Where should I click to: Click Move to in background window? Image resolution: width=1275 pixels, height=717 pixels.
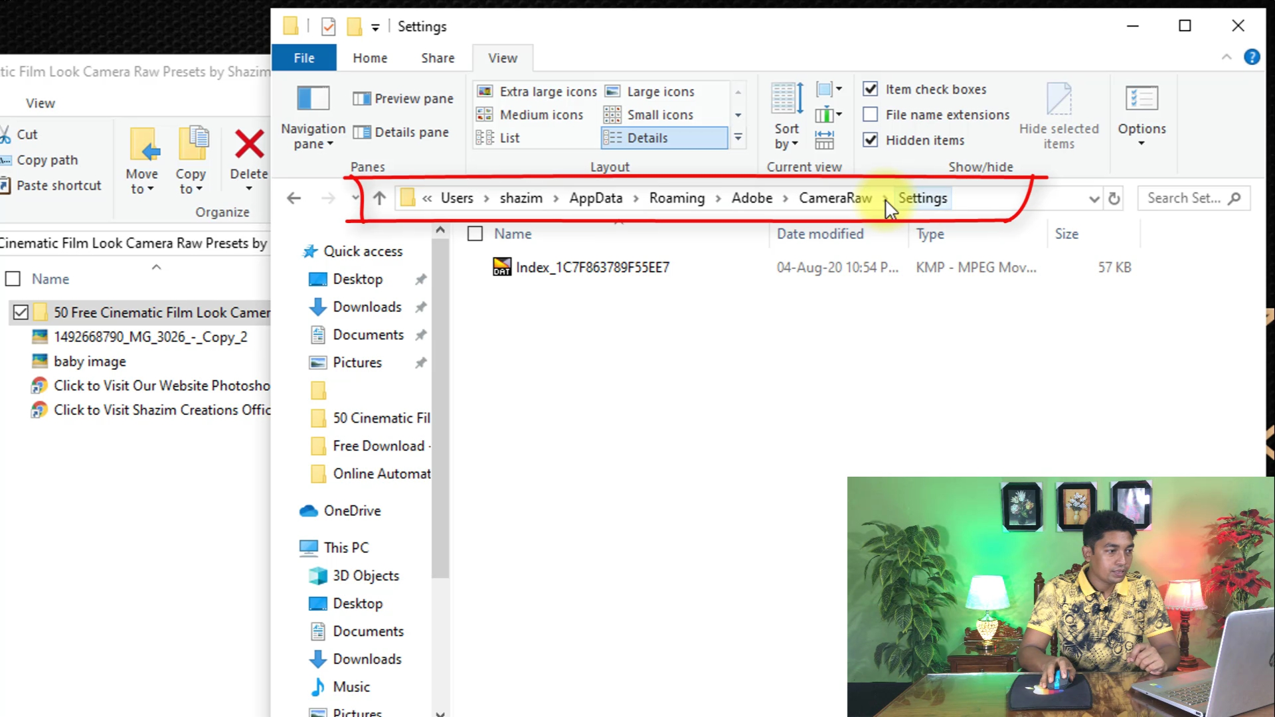pos(142,160)
